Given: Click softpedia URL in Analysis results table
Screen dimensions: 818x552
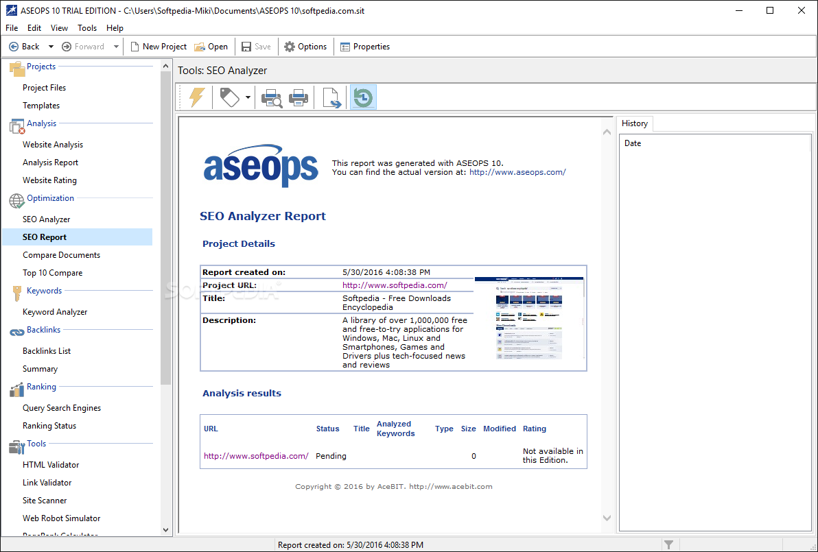Looking at the screenshot, I should [256, 455].
